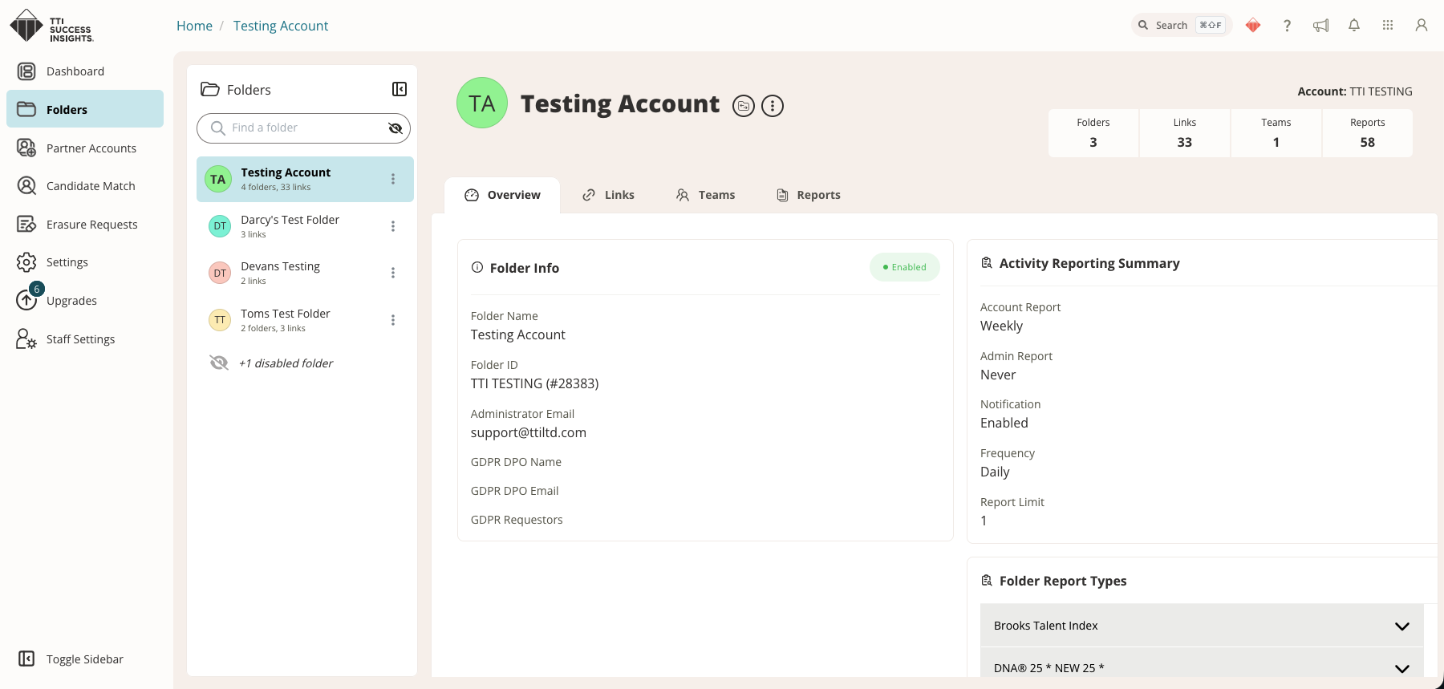The image size is (1444, 689).
Task: Open Upgrades with badge 6
Action: click(x=85, y=300)
